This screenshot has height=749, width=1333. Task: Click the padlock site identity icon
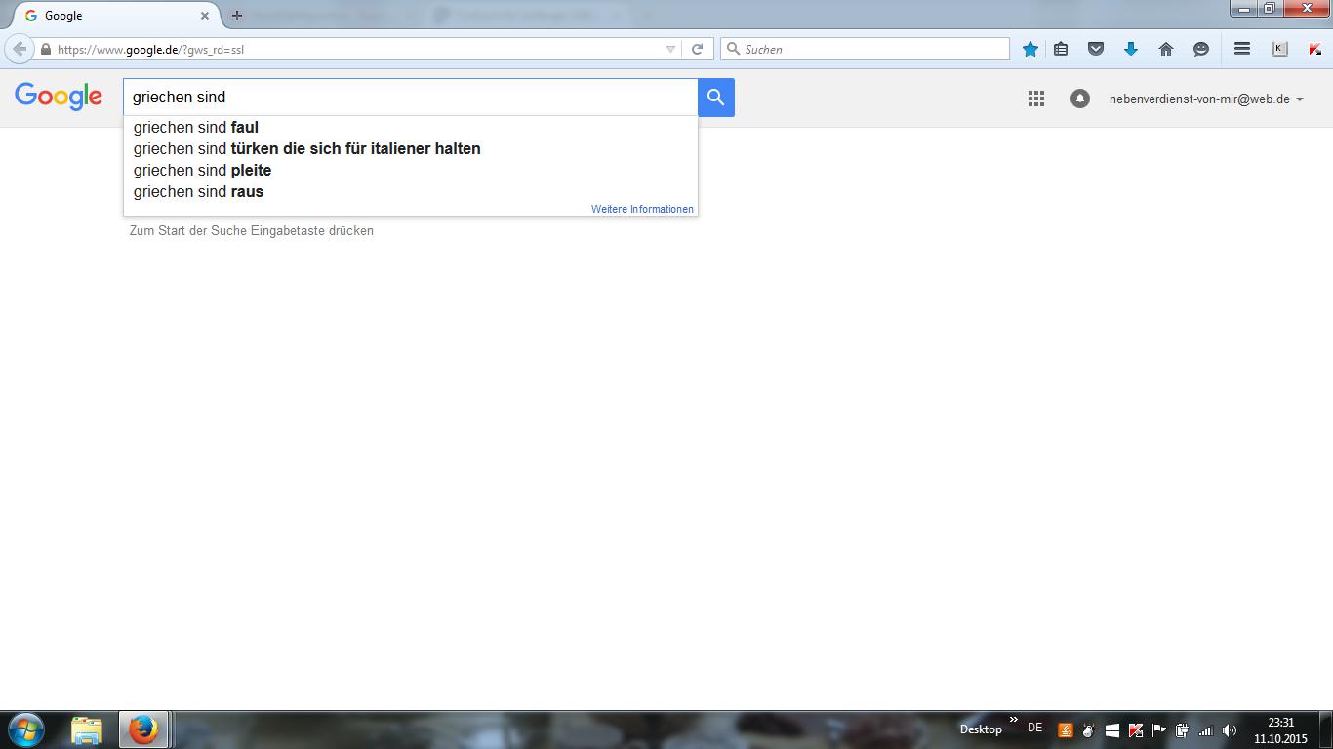45,49
